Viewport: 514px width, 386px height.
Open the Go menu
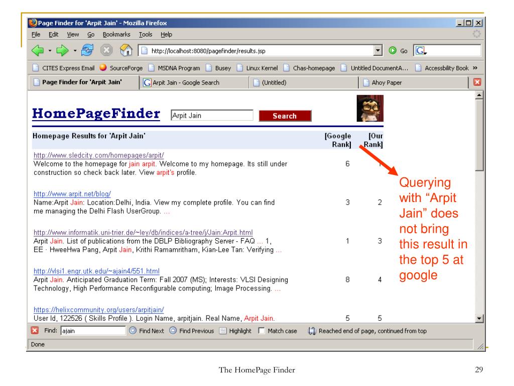91,34
